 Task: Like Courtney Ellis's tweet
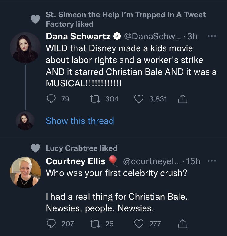pos(139,224)
